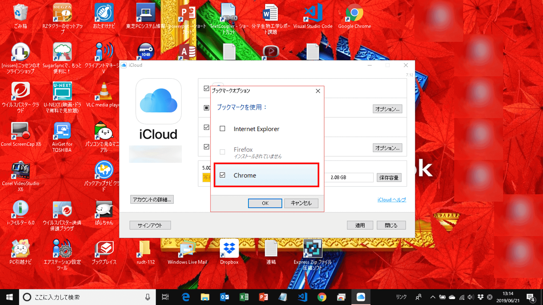This screenshot has width=543, height=305.
Task: Launch Google Chrome desktop icon
Action: pos(354,16)
